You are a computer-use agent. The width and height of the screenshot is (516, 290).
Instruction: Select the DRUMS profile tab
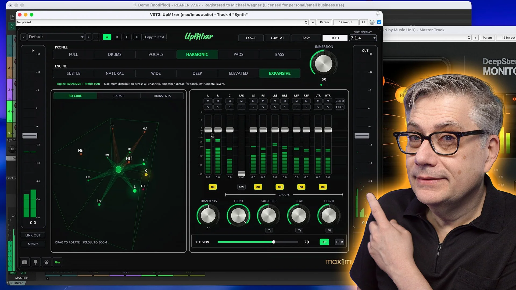pyautogui.click(x=114, y=54)
